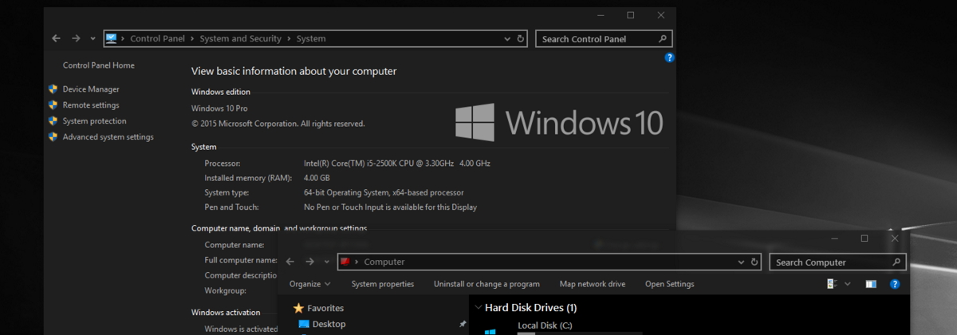Click the computer icon in Control Panel address bar
The image size is (957, 335).
pyautogui.click(x=111, y=38)
